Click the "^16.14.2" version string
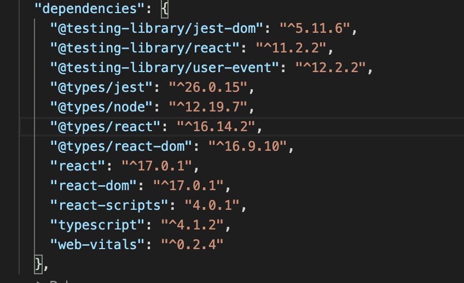Screen dimensions: 464x283 click(x=217, y=127)
